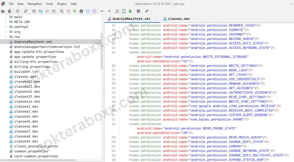Toggle Flatten packages tree icon
Image resolution: width=294 pixels, height=162 pixels.
tap(41, 11)
